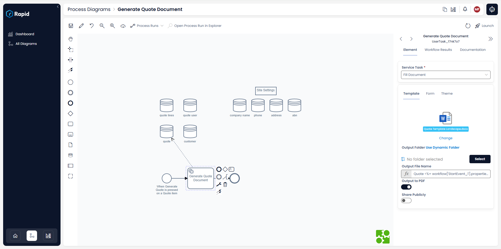The width and height of the screenshot is (501, 249).
Task: Open Process Run in Explorer
Action: pos(195,26)
